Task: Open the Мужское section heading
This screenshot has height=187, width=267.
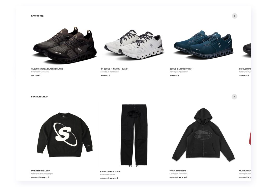Action: pyautogui.click(x=37, y=16)
